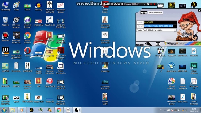Open the ХРМАКЕЙ folder icon
201x113 pixels.
click(5, 83)
